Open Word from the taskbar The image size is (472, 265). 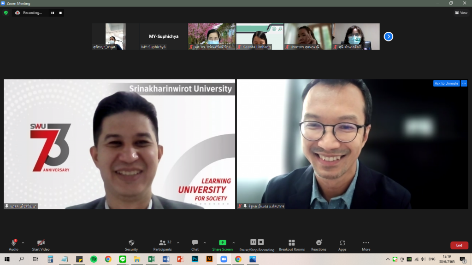tap(166, 259)
